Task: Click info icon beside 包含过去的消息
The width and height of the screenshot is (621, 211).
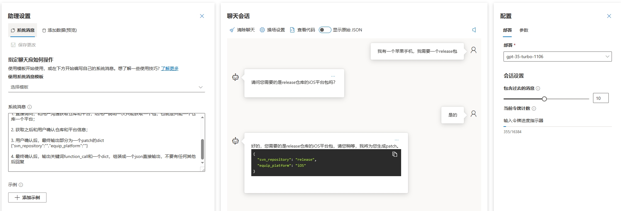Action: pyautogui.click(x=538, y=89)
